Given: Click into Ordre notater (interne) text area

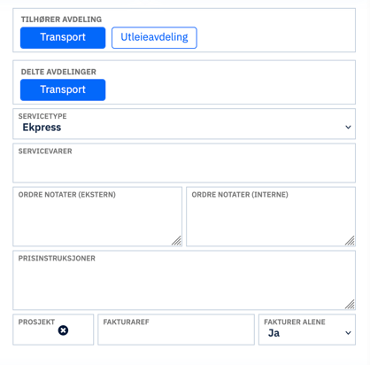Looking at the screenshot, I should tap(271, 216).
